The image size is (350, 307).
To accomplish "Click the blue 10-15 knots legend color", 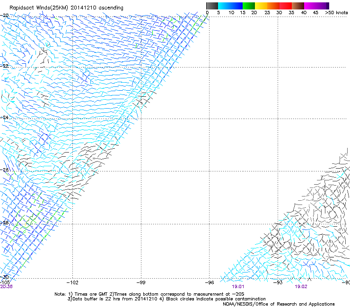I will tap(236, 6).
